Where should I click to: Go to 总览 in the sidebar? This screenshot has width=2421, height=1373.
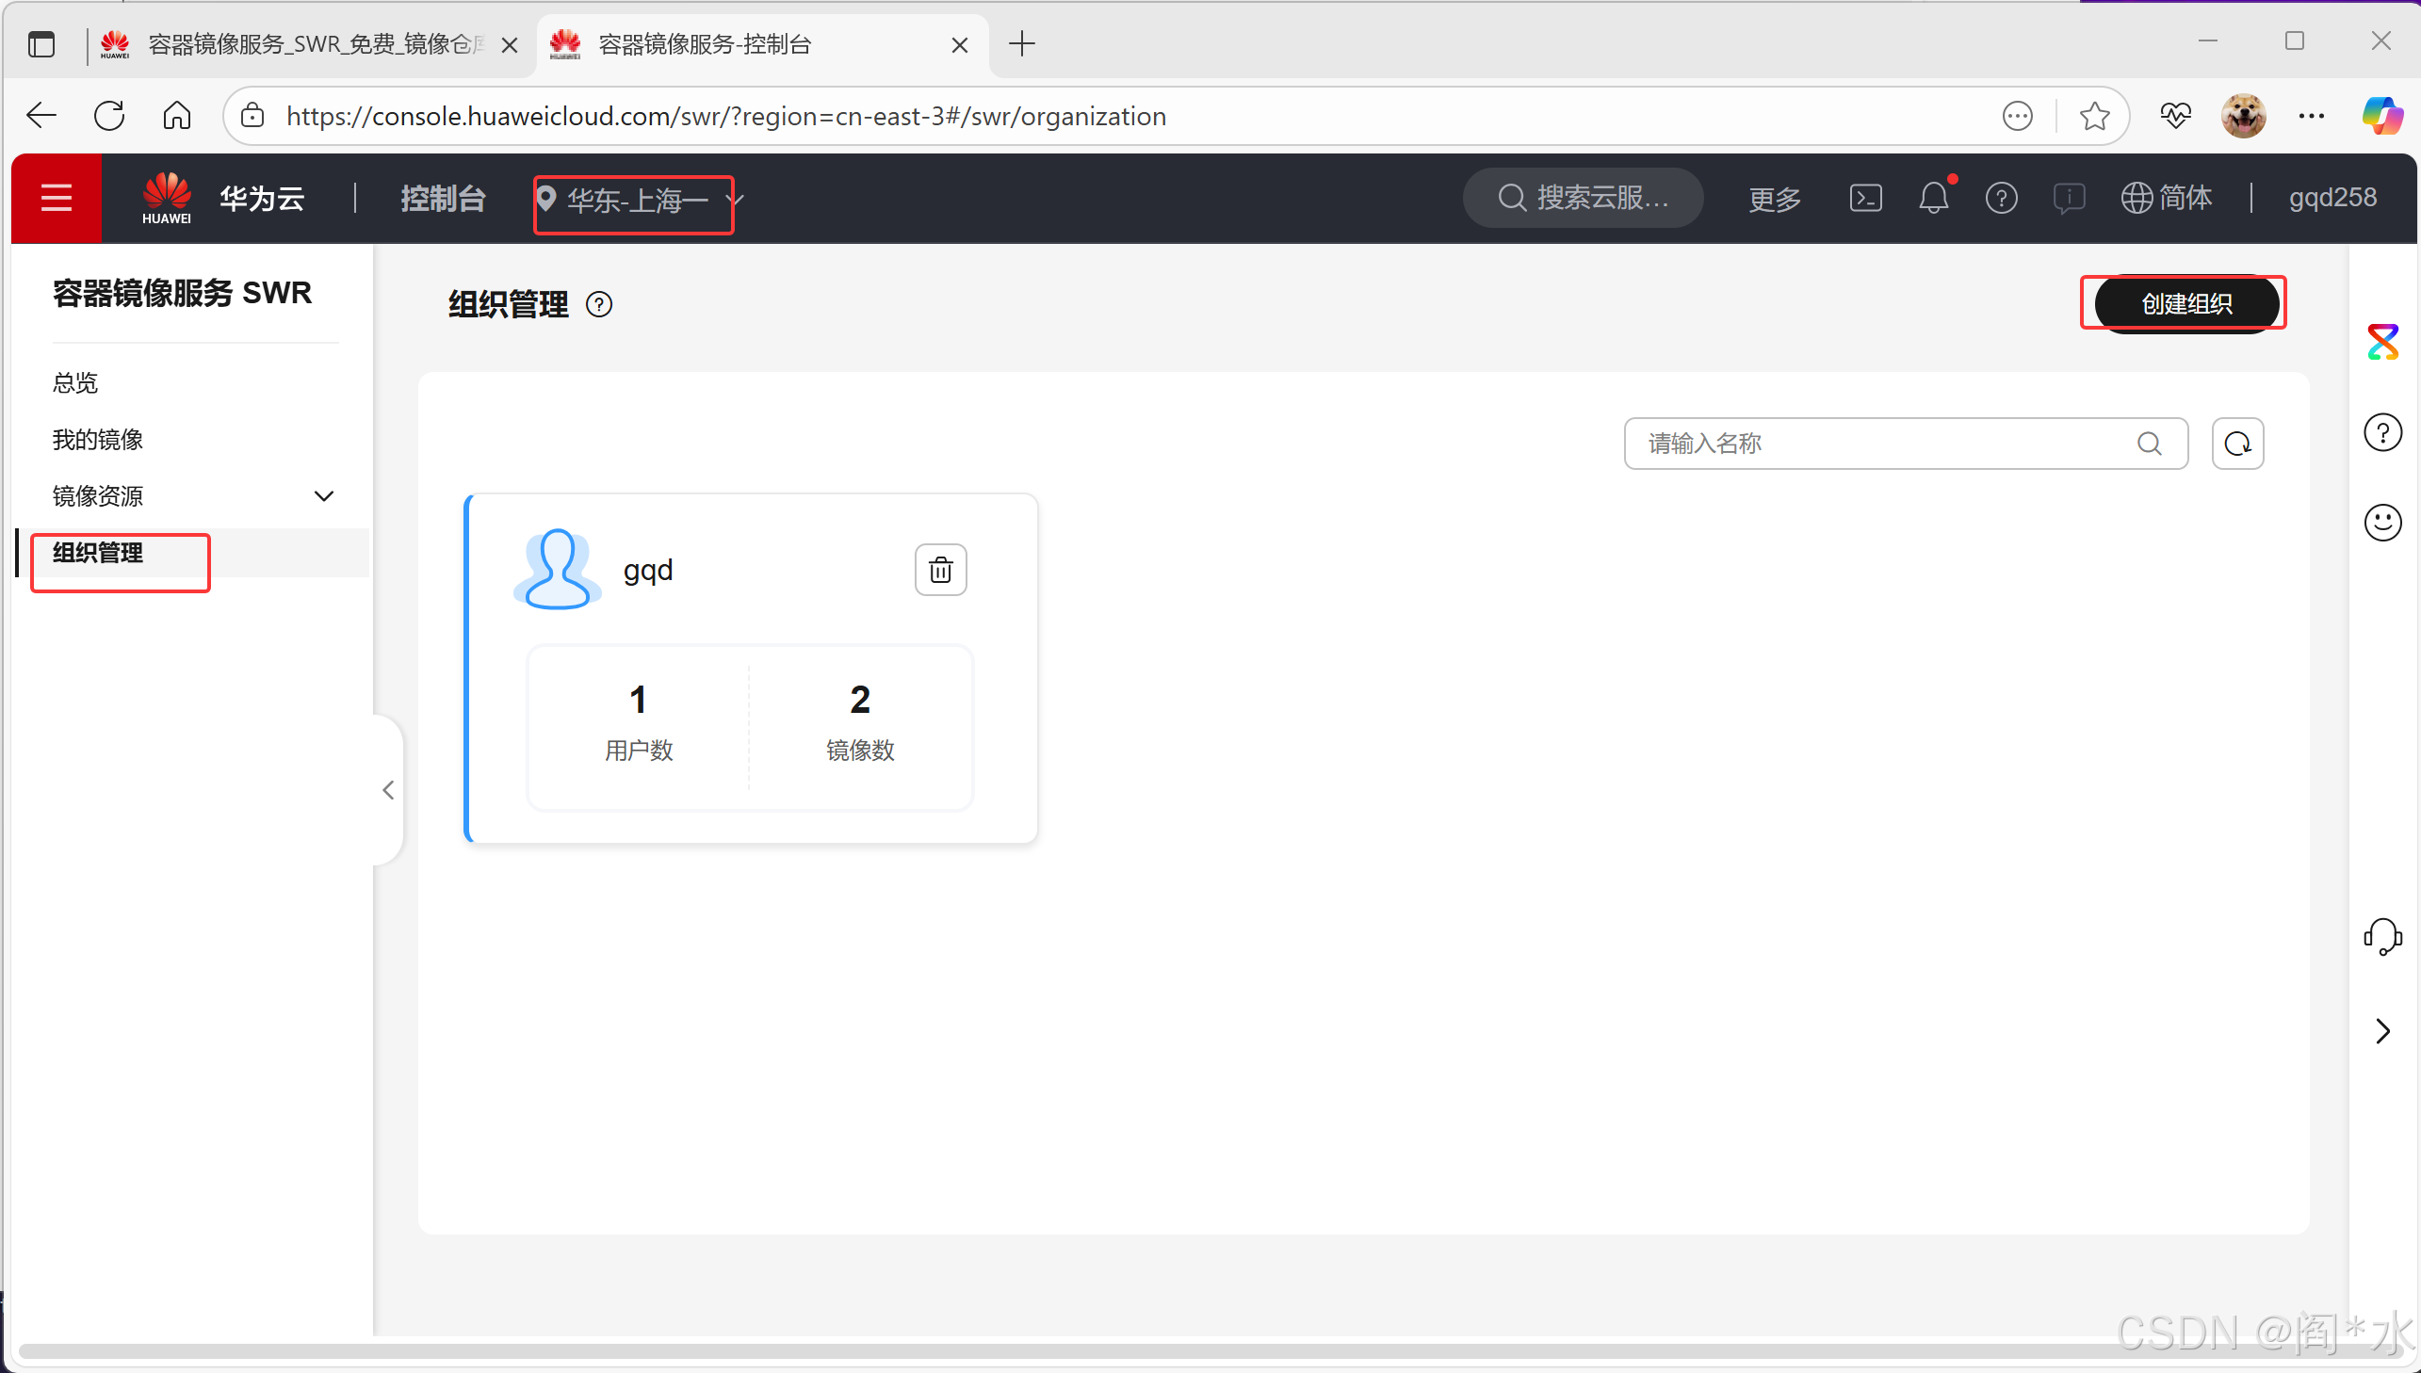click(x=75, y=383)
